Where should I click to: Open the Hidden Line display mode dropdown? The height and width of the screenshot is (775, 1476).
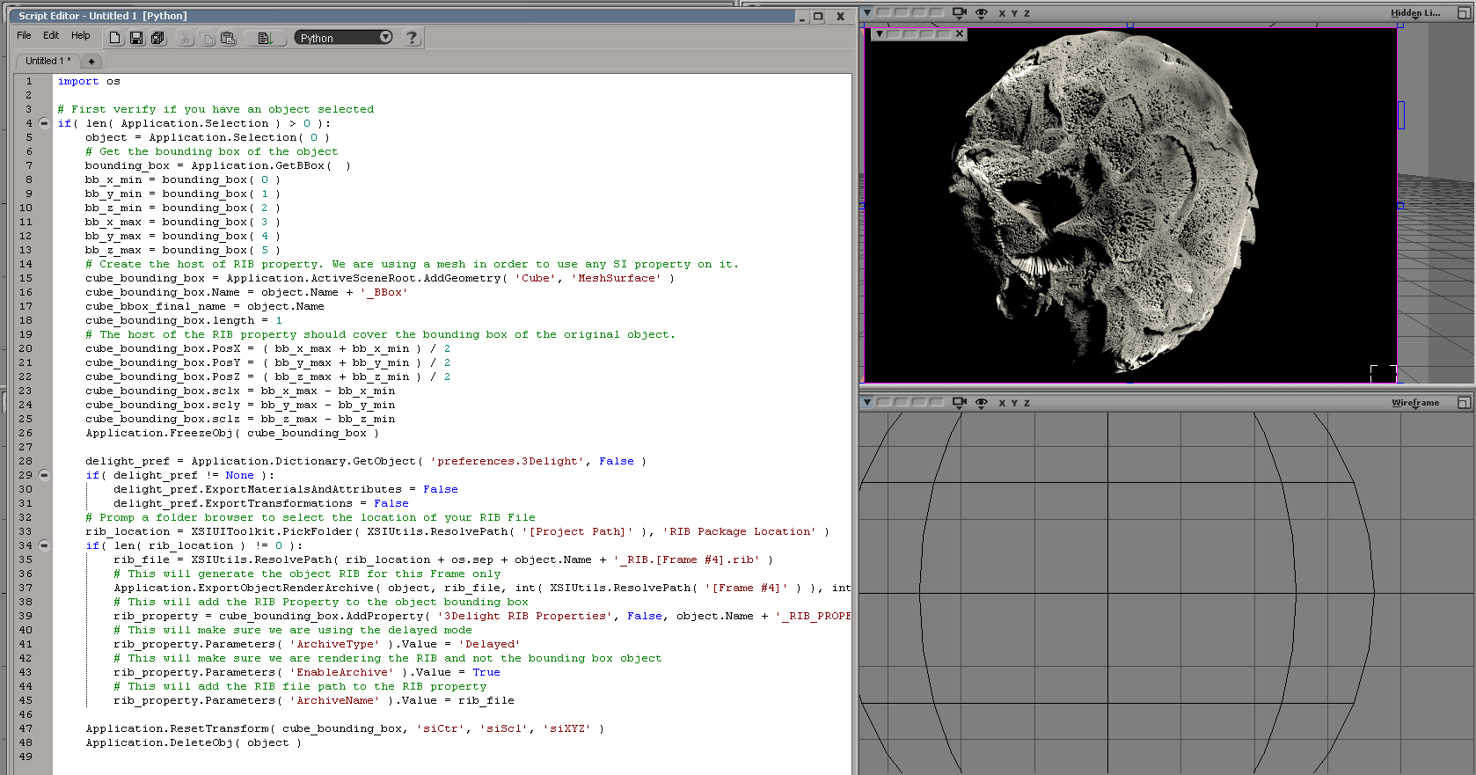pos(1415,13)
